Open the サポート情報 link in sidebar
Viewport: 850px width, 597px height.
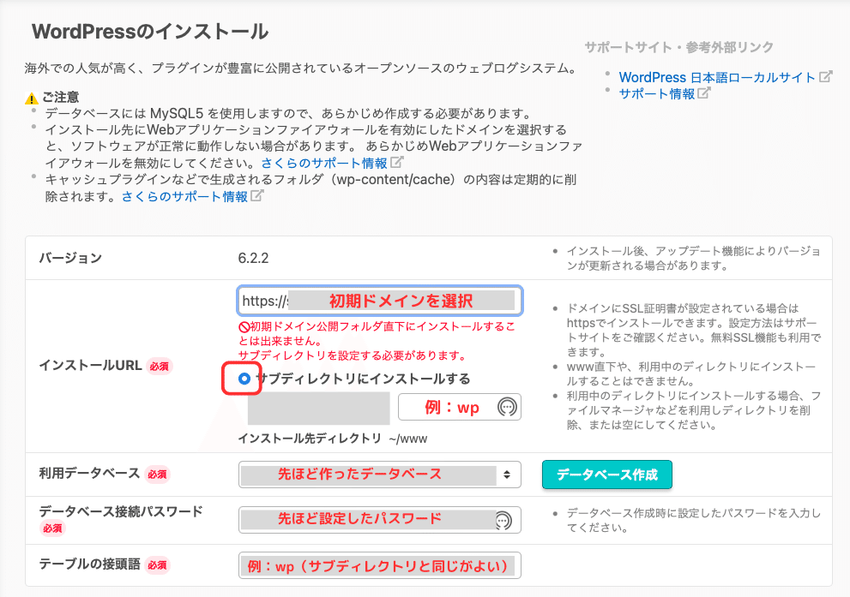tap(656, 93)
